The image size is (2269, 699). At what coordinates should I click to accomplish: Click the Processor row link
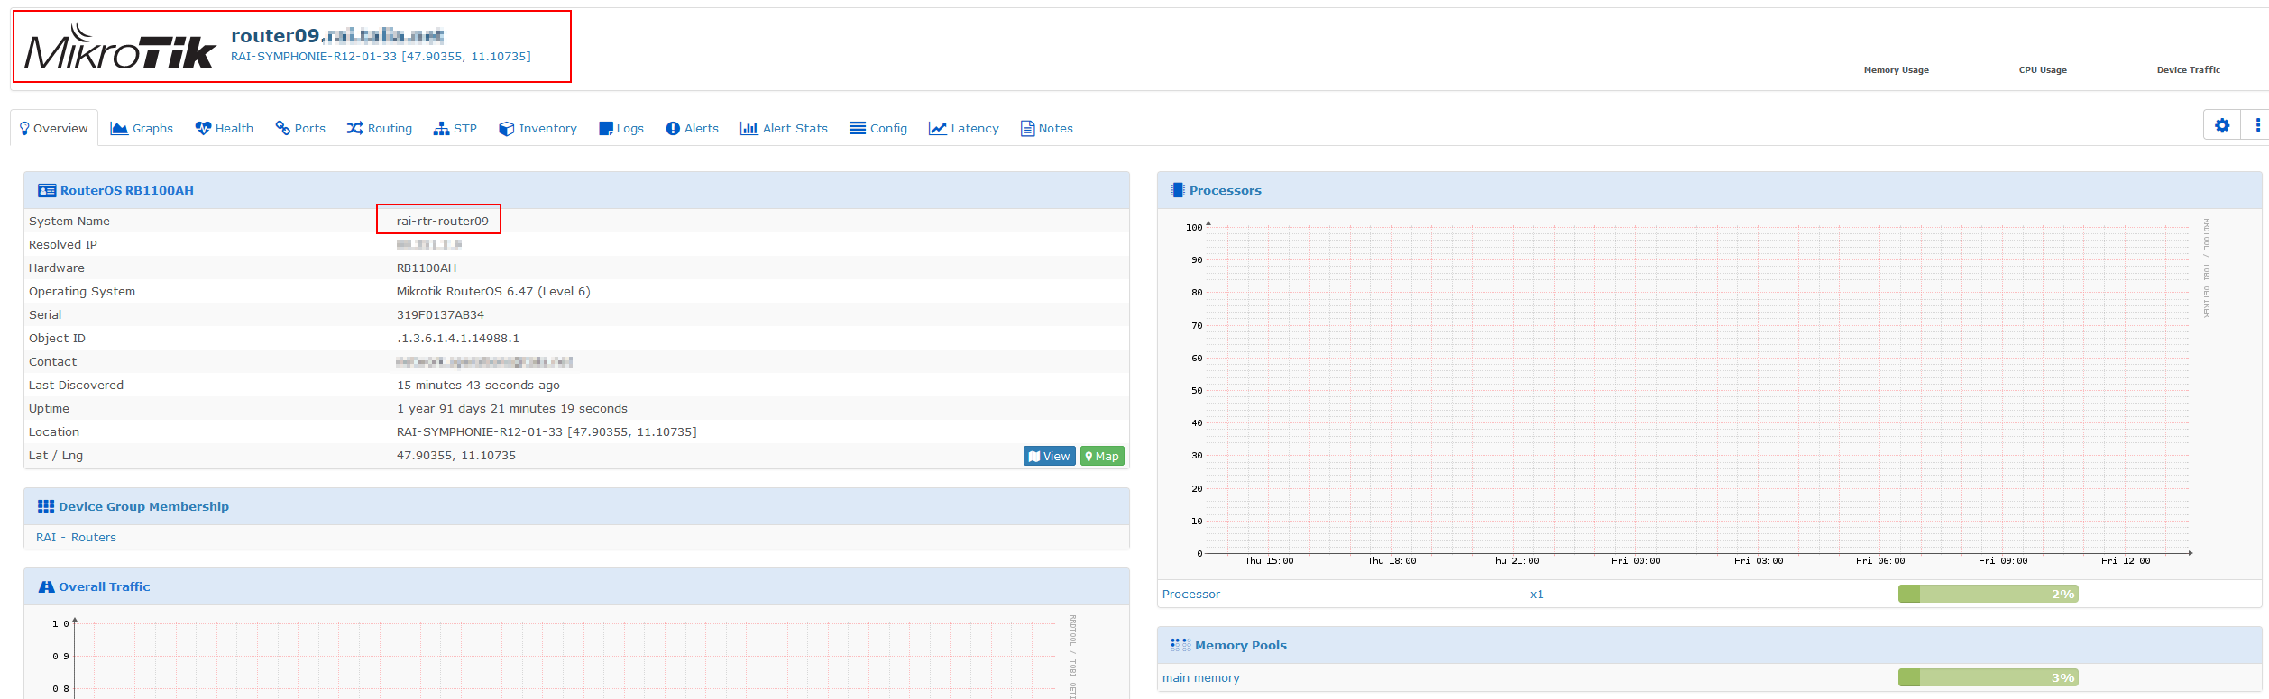(1190, 594)
